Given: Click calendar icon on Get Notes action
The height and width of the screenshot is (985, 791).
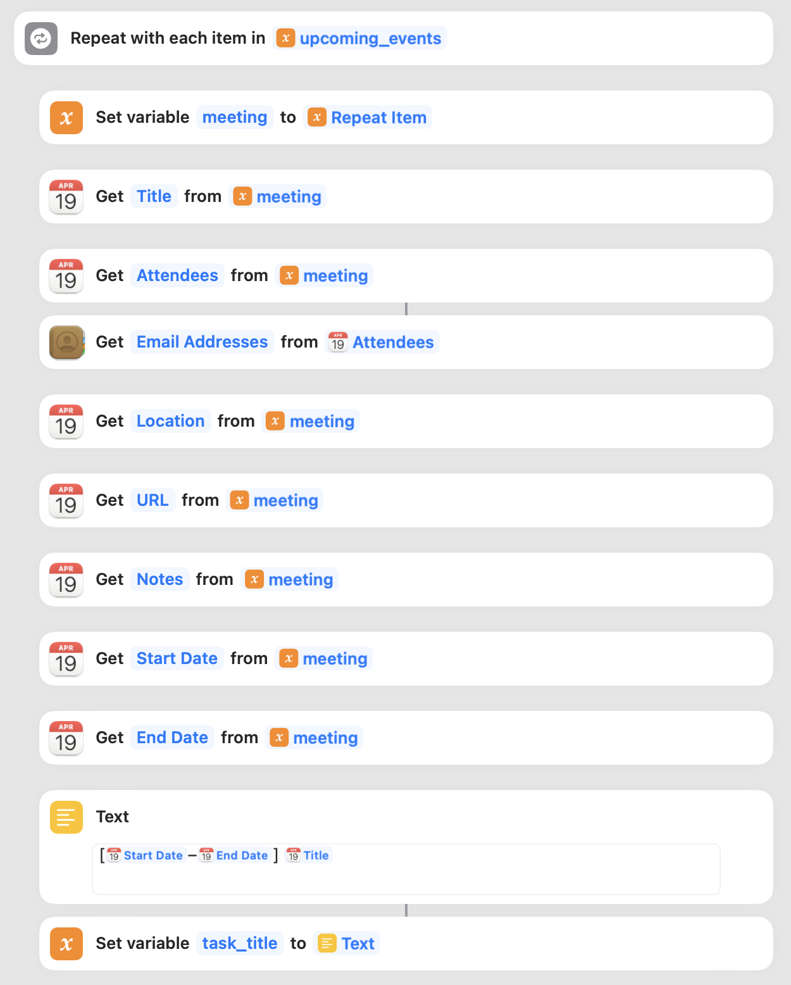Looking at the screenshot, I should (x=66, y=580).
